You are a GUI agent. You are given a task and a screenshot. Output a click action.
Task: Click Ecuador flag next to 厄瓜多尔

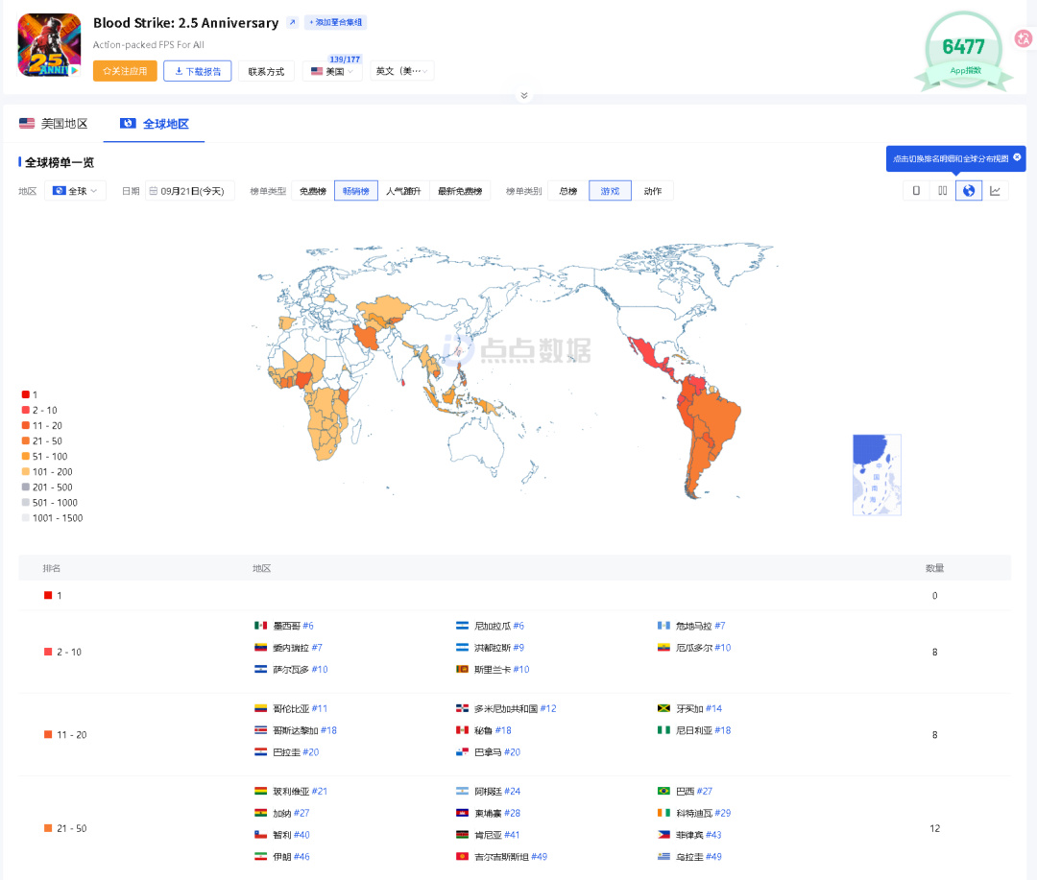click(x=664, y=647)
